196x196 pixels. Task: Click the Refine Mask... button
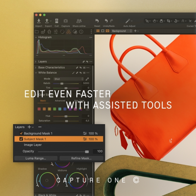[x=81, y=158]
